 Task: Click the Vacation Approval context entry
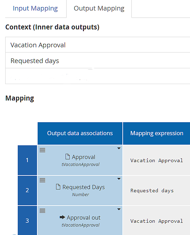pos(98,45)
